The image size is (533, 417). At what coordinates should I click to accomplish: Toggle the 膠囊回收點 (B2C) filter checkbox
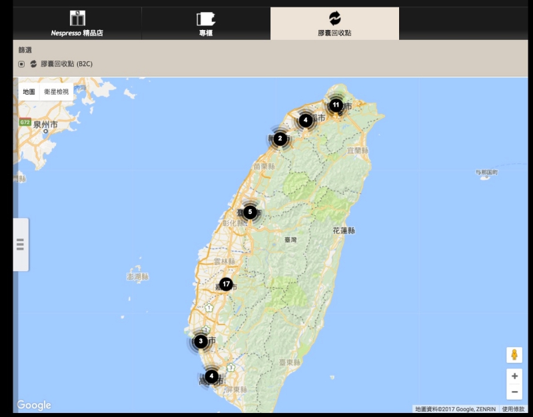pyautogui.click(x=21, y=64)
